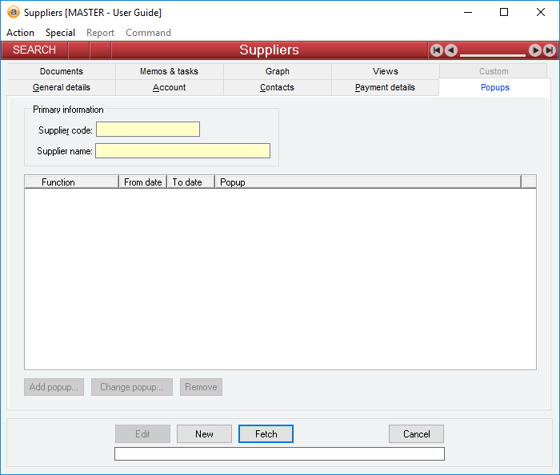Open the Action menu
The image size is (560, 475).
[20, 33]
